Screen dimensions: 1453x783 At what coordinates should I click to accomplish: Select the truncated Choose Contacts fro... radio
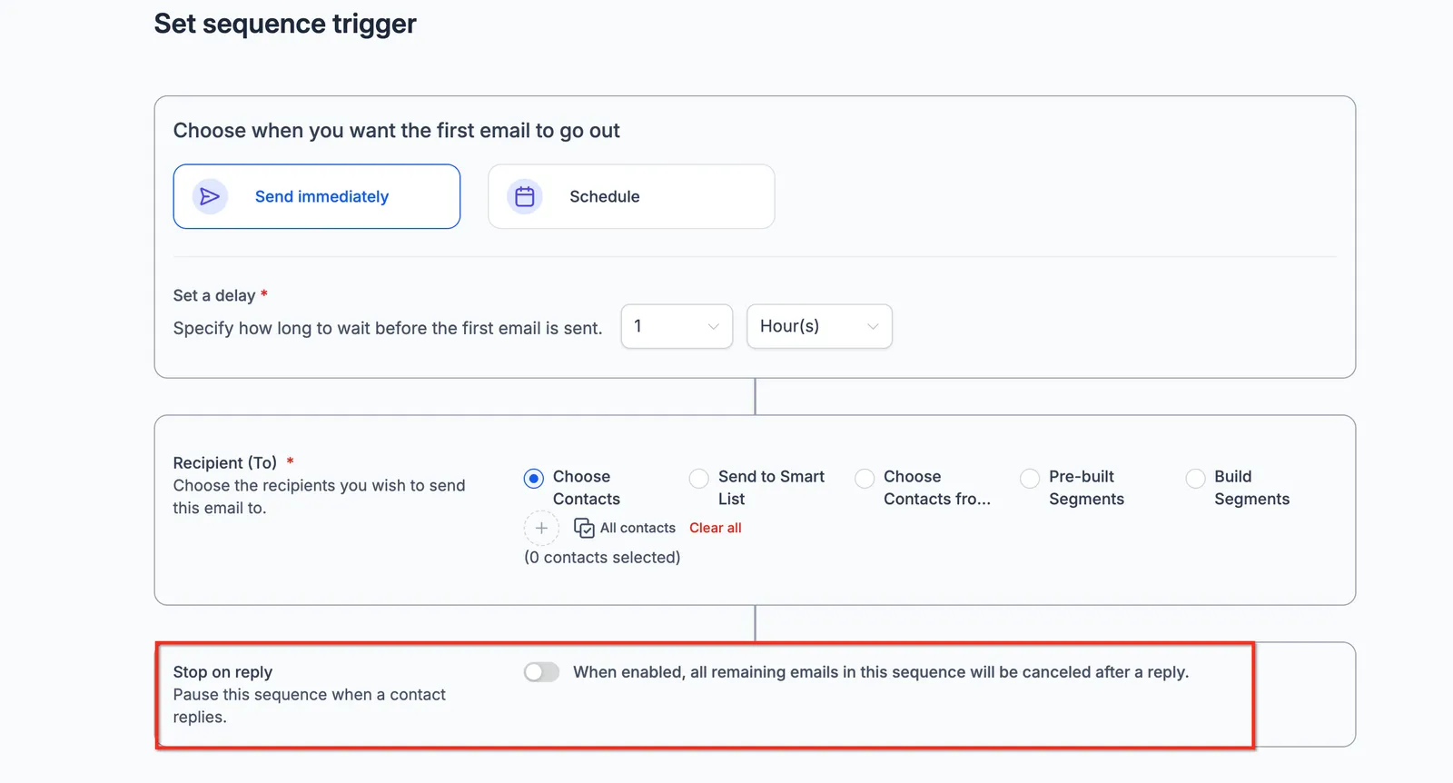(865, 478)
